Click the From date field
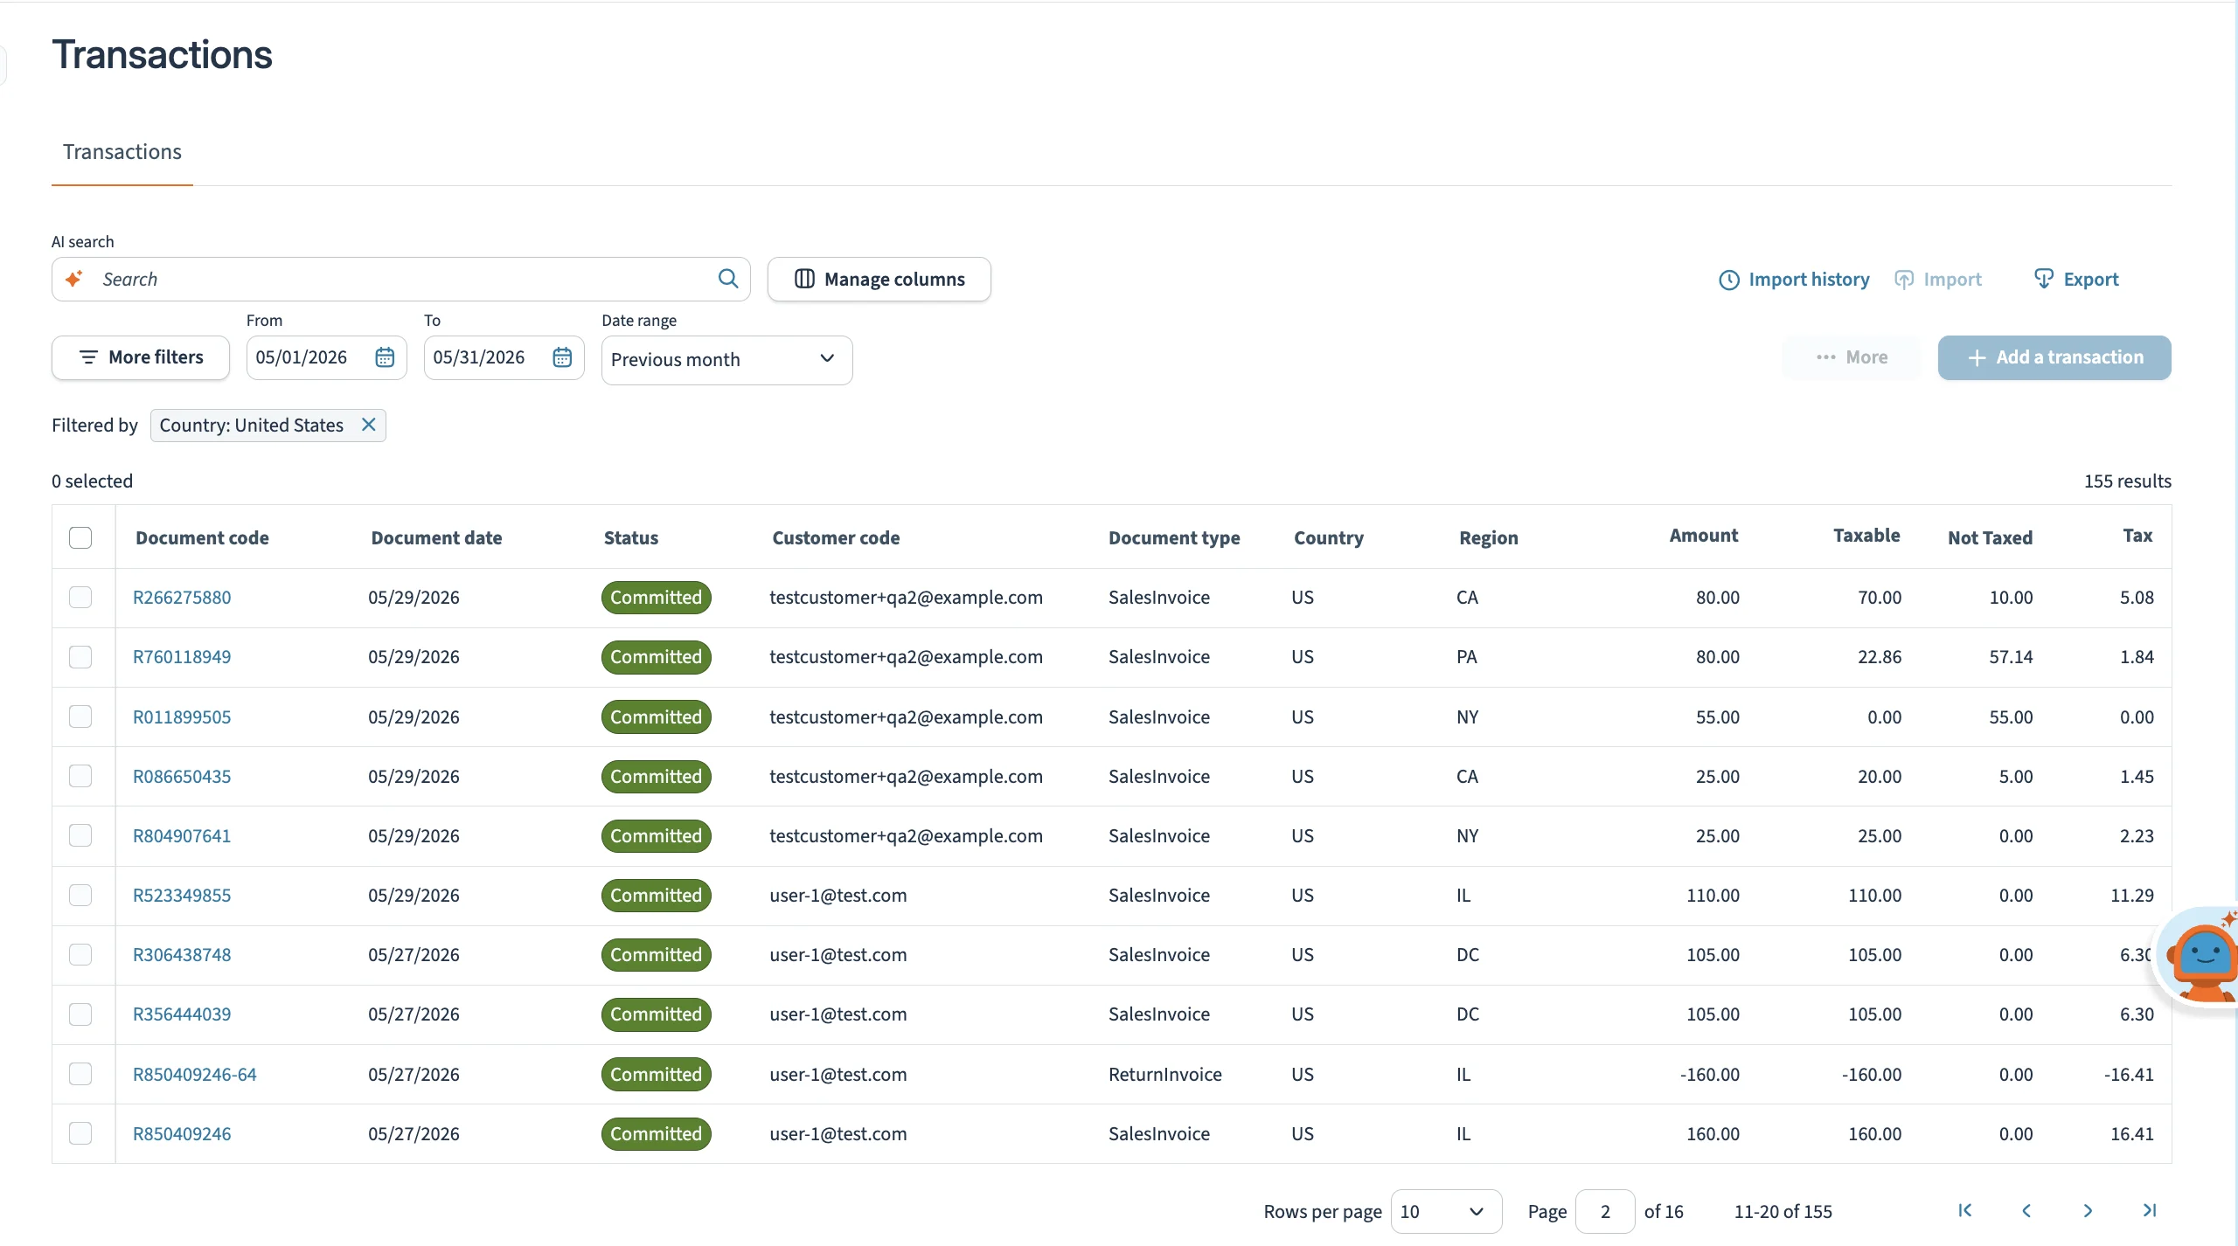The width and height of the screenshot is (2238, 1246). pos(326,357)
